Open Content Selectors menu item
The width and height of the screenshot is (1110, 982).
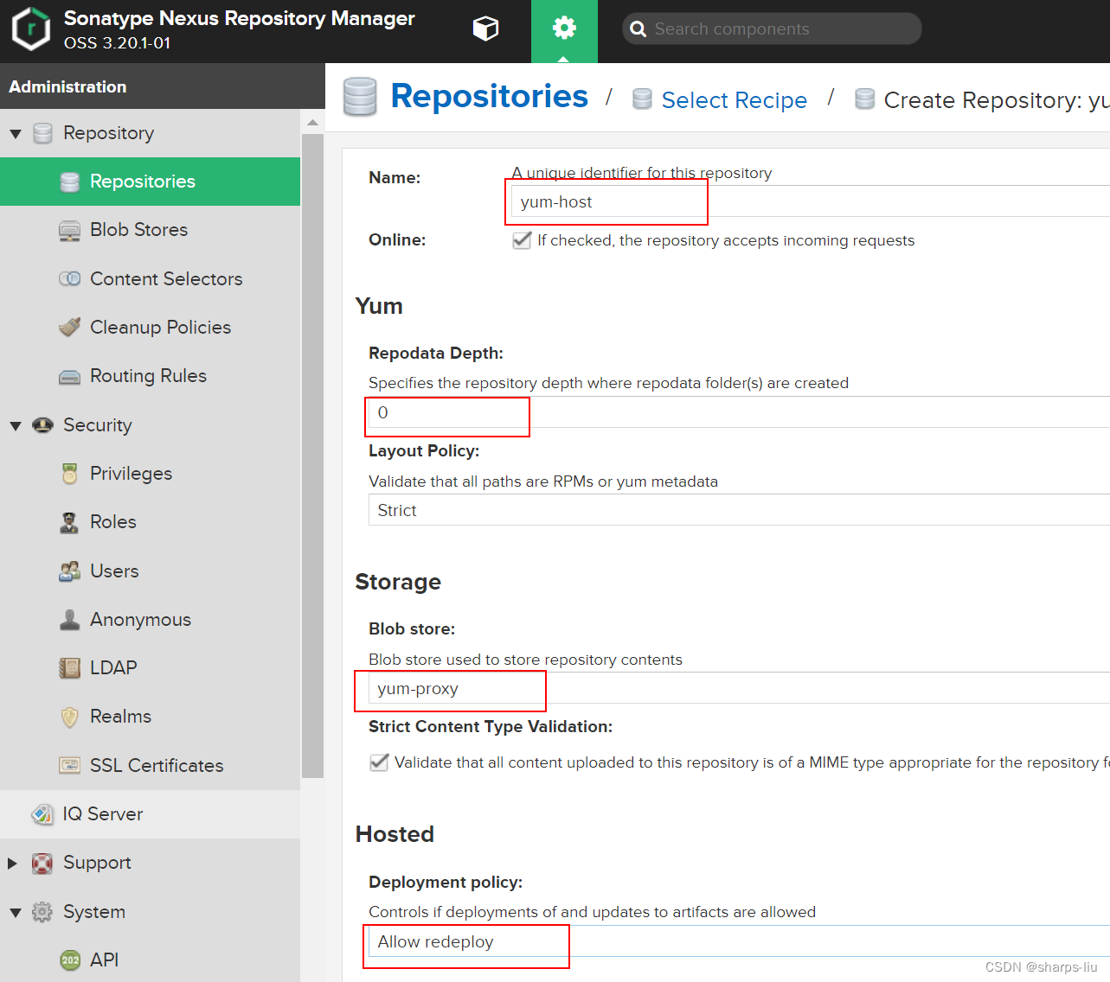(151, 278)
